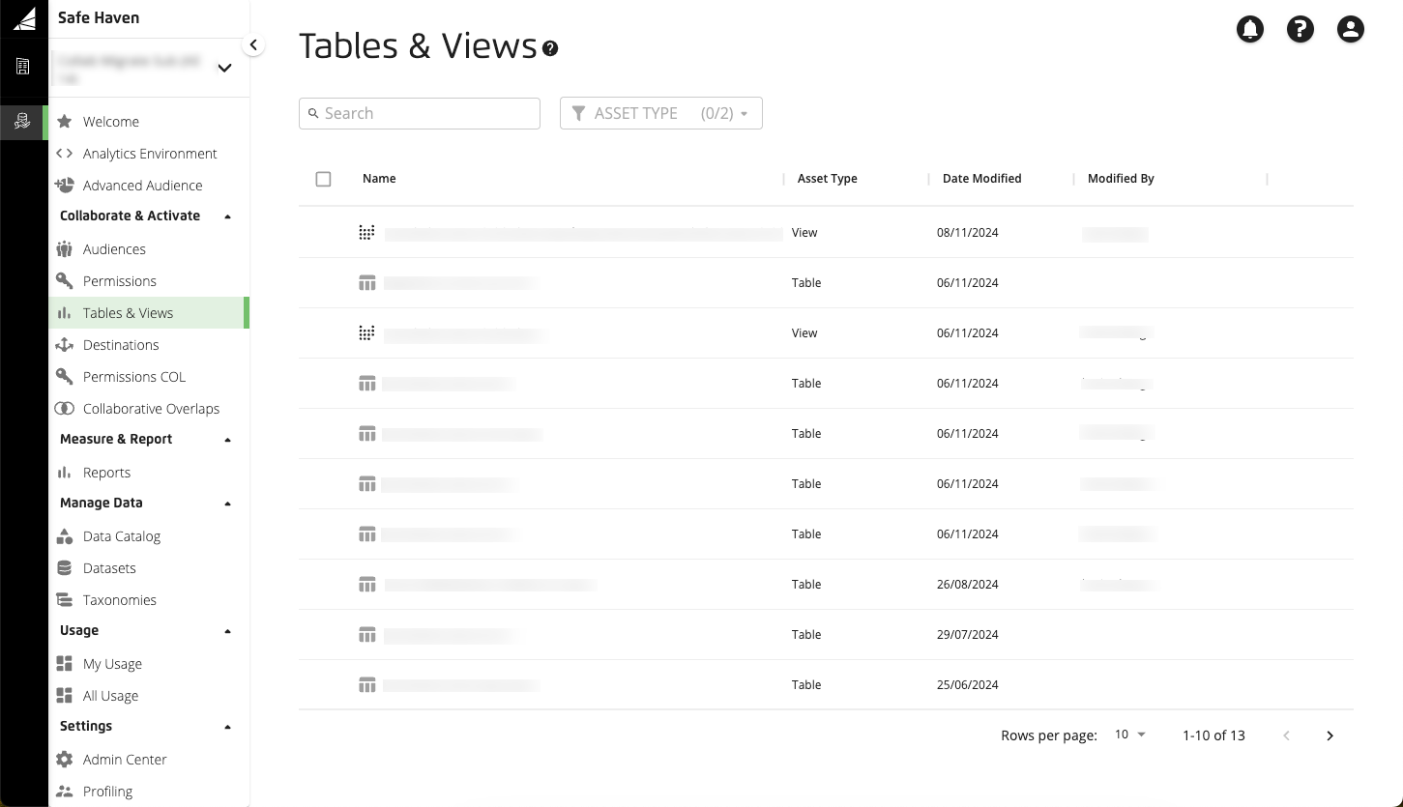The width and height of the screenshot is (1403, 807).
Task: Select the Safe Haven icon in left rail
Action: click(23, 122)
